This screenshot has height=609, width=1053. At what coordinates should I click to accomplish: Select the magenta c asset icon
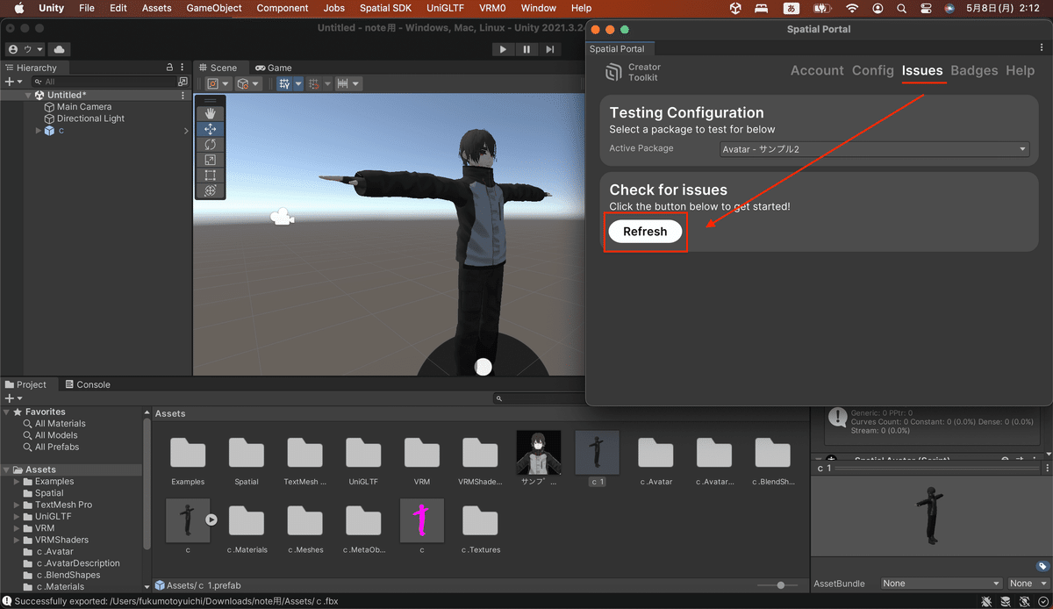[422, 520]
